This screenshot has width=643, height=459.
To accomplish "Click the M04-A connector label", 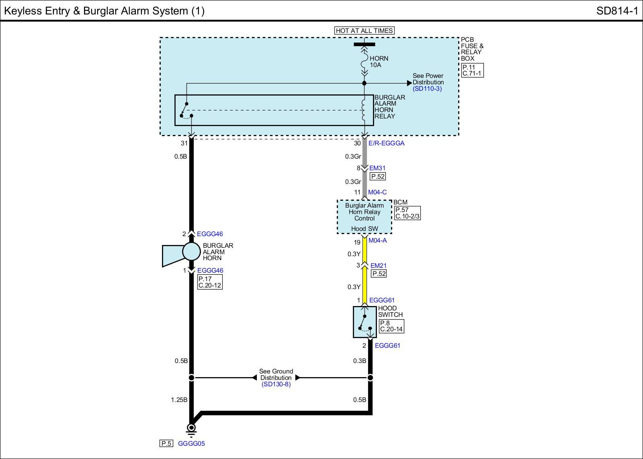I will point(377,241).
